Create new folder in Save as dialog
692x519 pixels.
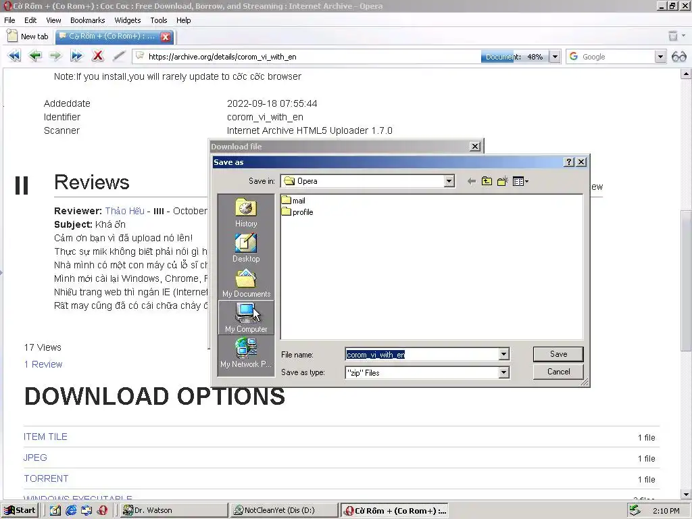[503, 181]
